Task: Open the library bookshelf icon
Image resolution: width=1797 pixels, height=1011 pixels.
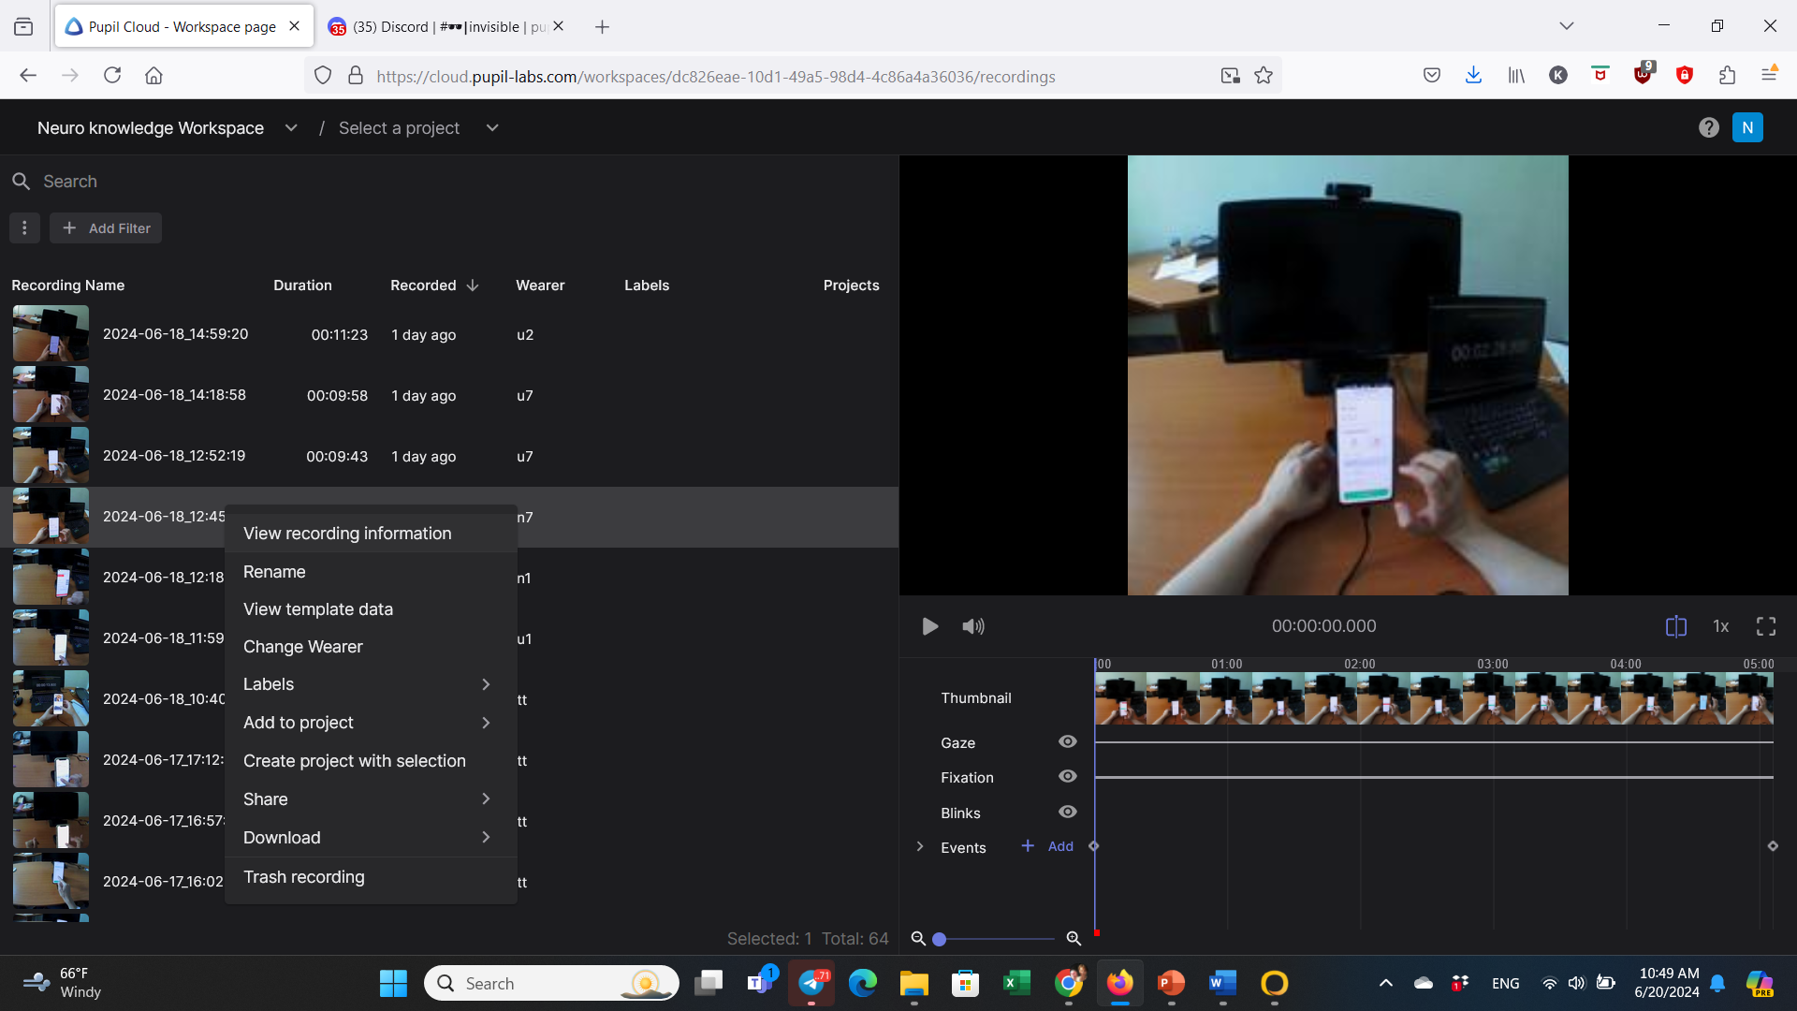Action: 1515,76
